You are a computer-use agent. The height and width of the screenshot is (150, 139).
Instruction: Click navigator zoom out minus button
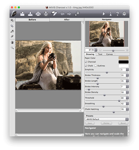pos(100,50)
